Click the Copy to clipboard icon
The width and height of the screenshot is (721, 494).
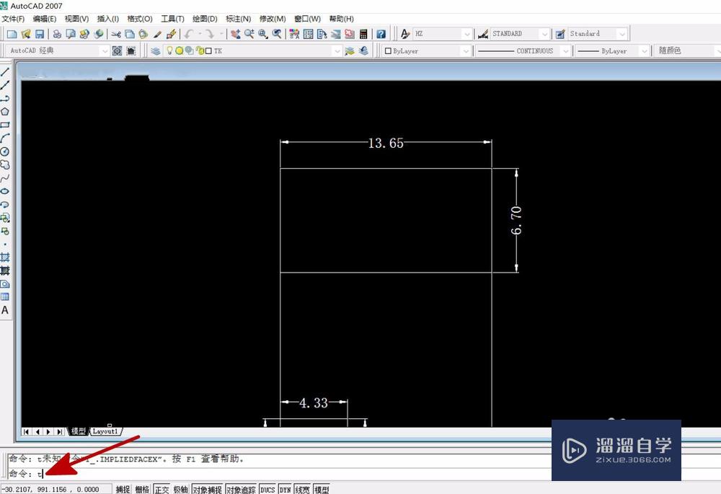(x=130, y=34)
